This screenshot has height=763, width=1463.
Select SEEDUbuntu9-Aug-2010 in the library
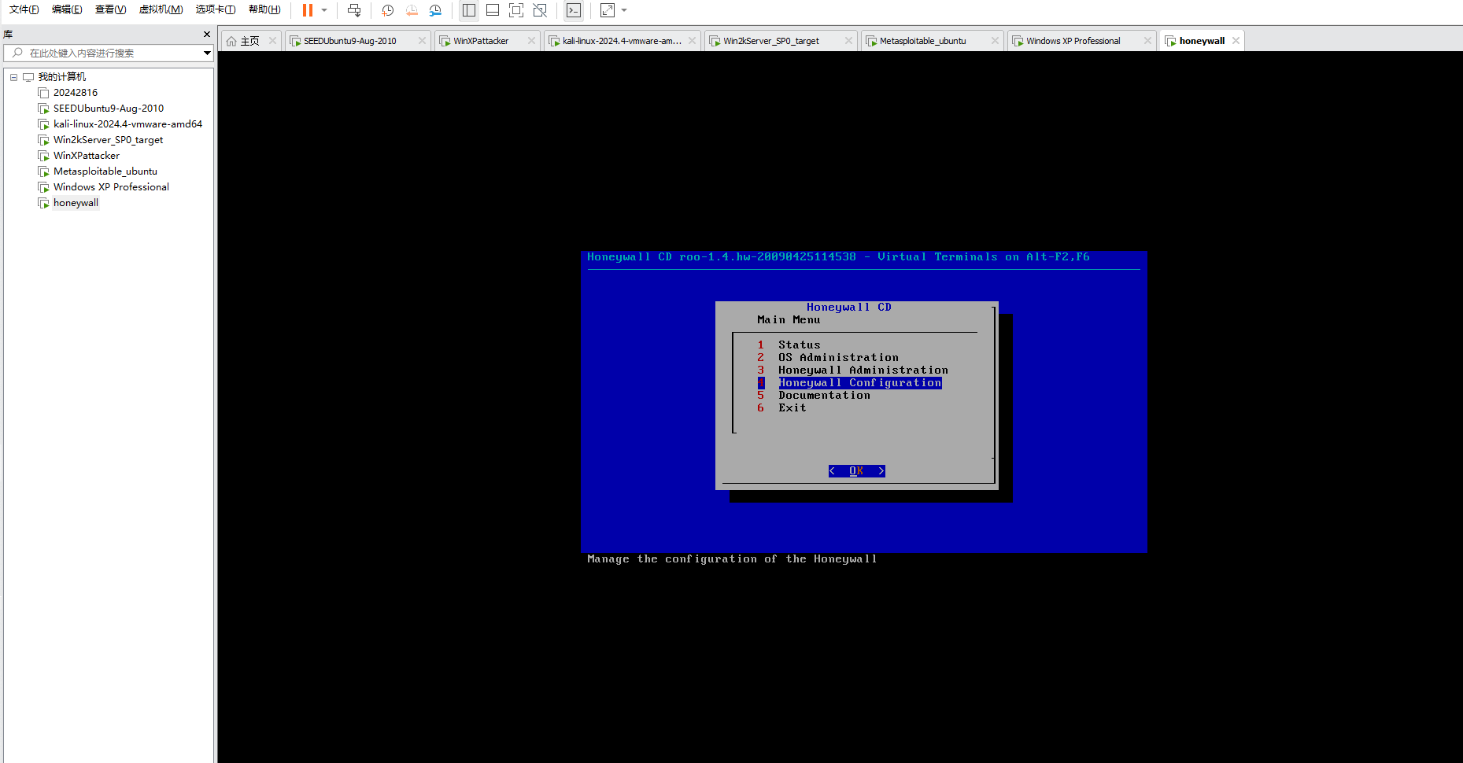click(x=109, y=109)
